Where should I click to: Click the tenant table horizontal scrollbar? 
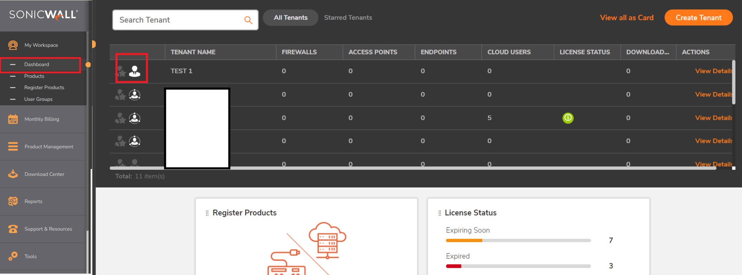tap(413, 168)
